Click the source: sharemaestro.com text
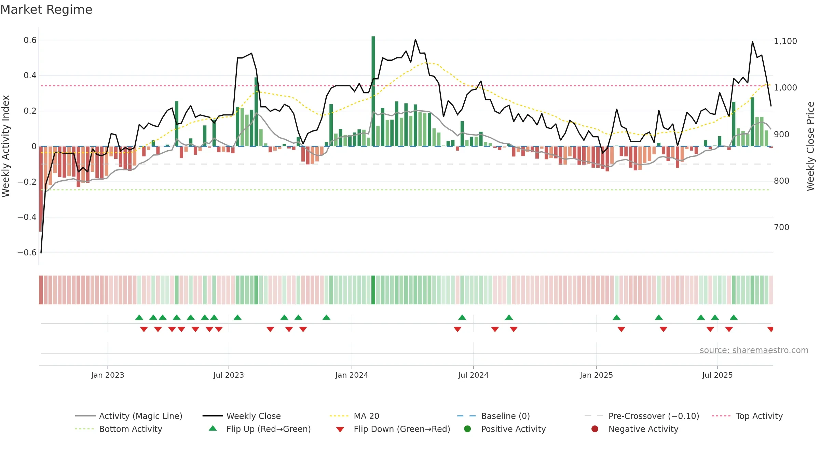The height and width of the screenshot is (461, 820). 754,350
